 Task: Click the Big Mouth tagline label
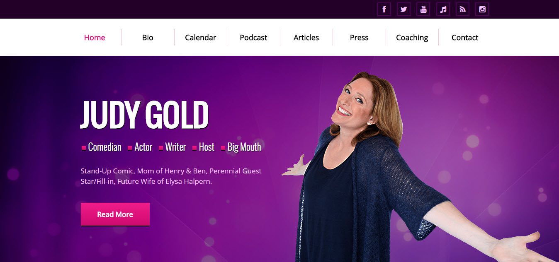pyautogui.click(x=244, y=147)
